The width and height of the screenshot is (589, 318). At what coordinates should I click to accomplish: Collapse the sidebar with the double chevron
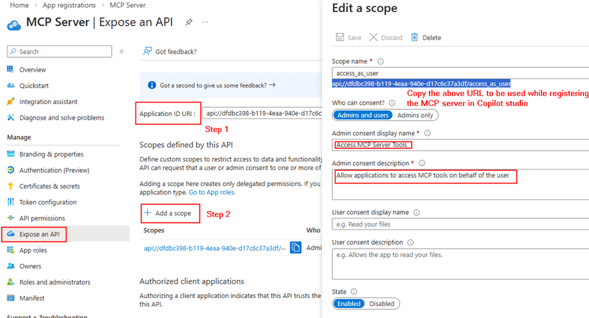[122, 52]
